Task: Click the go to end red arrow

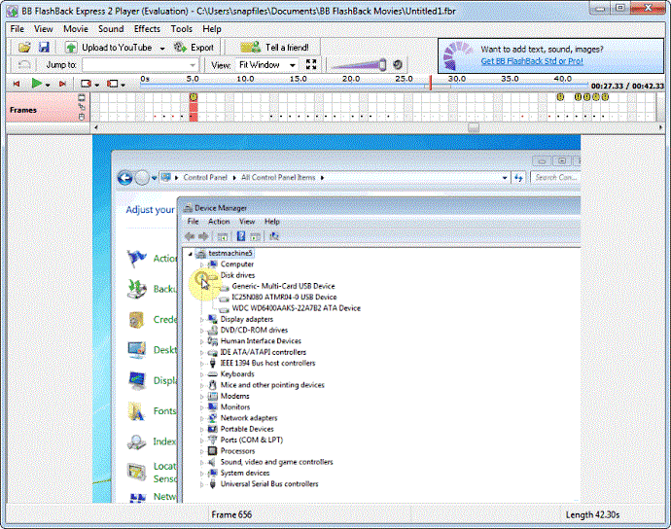Action: (x=63, y=85)
